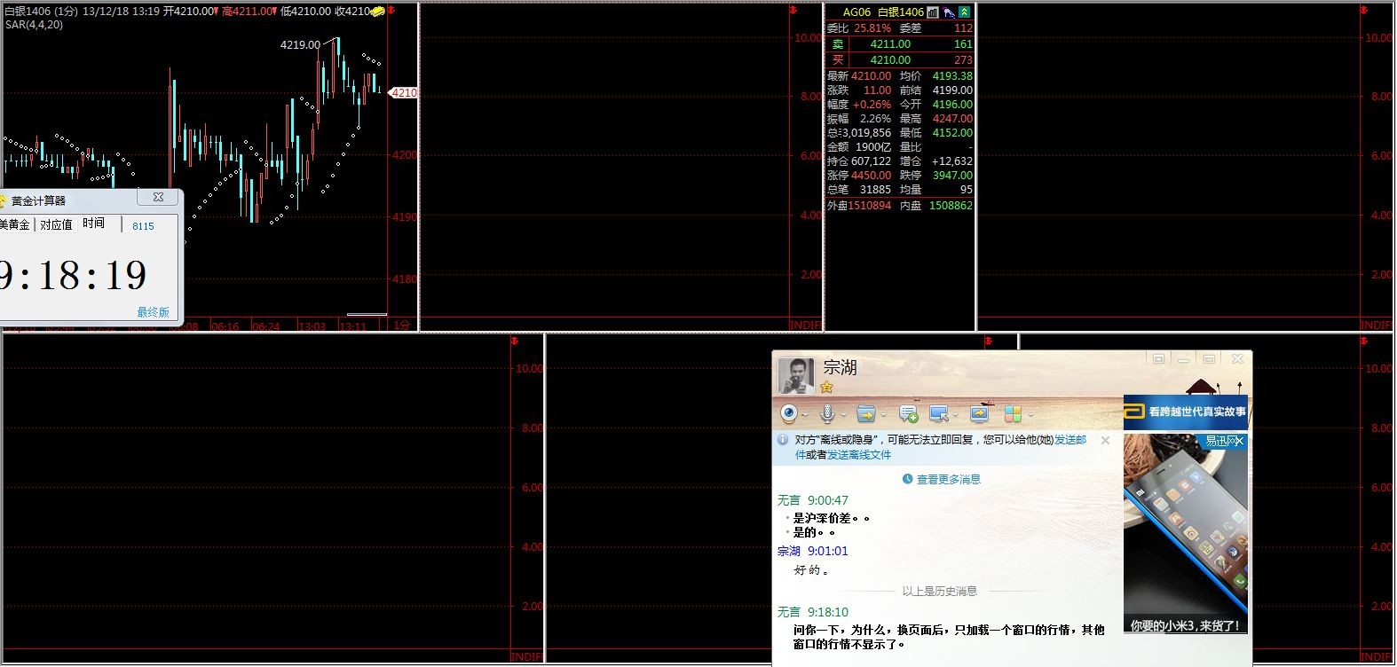
Task: Expand the apps grid dropdown arrow
Action: click(1030, 414)
